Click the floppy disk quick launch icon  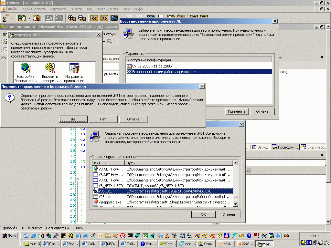227,236
